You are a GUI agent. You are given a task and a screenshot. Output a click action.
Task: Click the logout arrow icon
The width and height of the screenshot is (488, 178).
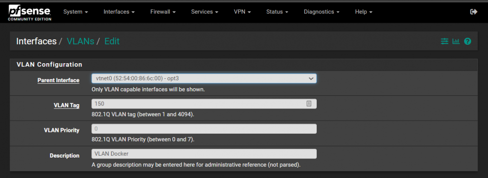pyautogui.click(x=473, y=12)
